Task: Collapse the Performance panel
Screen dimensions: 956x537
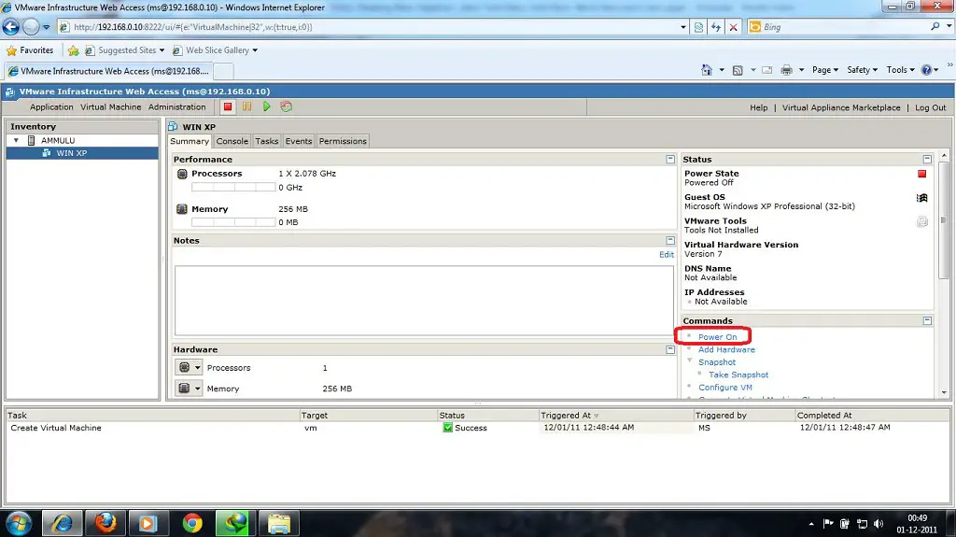Action: tap(670, 160)
